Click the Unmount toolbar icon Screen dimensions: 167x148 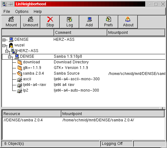coord(31,19)
